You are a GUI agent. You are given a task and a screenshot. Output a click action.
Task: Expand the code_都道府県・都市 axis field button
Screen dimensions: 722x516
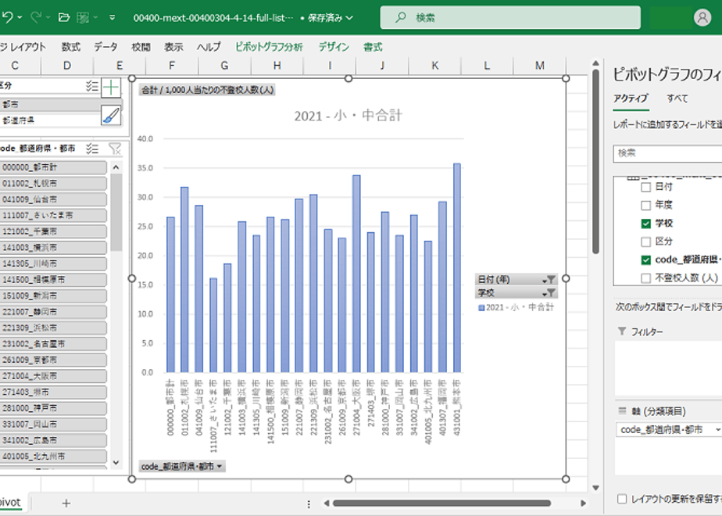182,466
